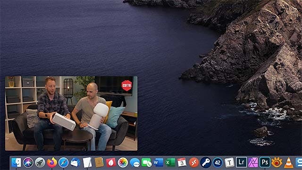Launch Microsoft Word from the Dock
The image size is (302, 170).
[x=159, y=162]
